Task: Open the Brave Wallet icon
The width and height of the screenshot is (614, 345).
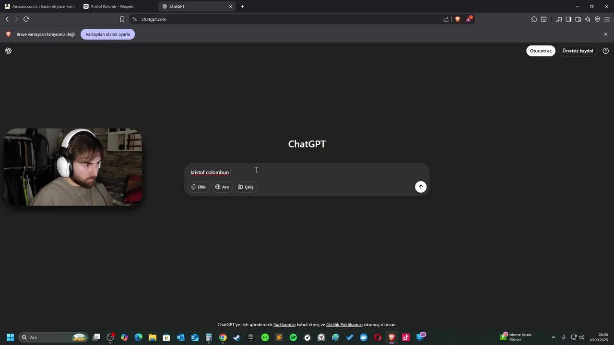Action: (x=578, y=19)
